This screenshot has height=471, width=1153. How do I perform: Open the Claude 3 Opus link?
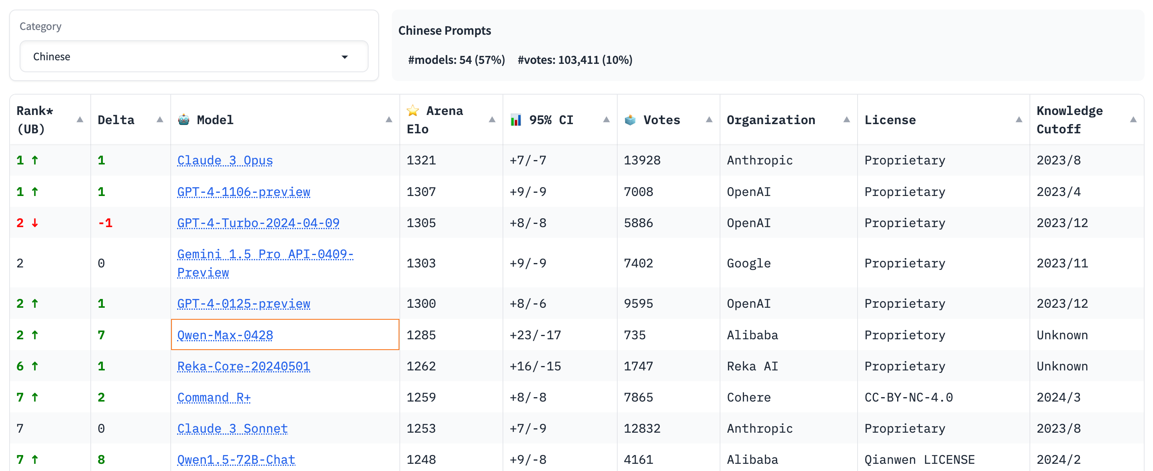(225, 160)
